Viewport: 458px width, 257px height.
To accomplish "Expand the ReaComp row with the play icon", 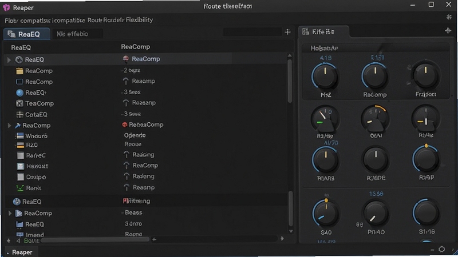I will point(10,213).
